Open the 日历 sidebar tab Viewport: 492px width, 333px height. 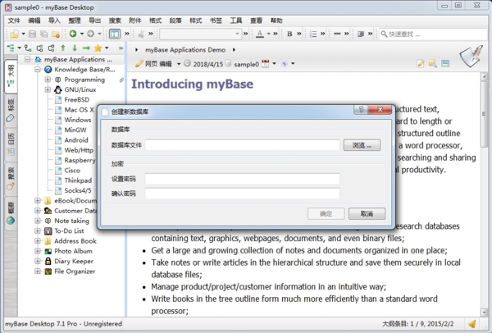tap(11, 145)
